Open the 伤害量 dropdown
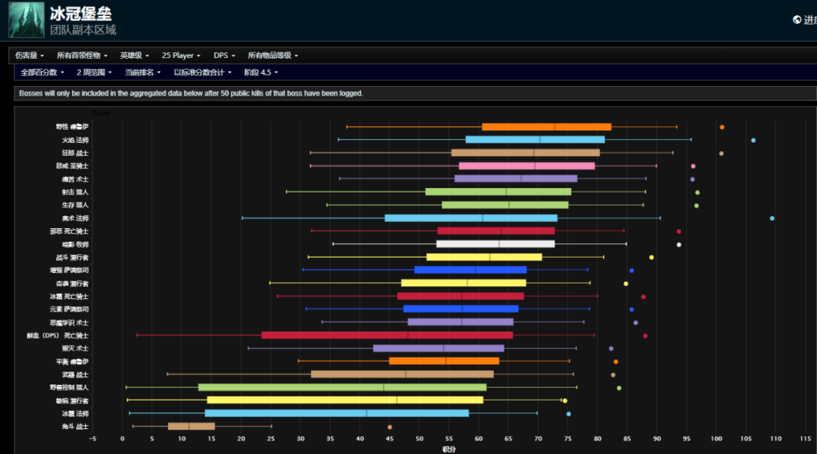This screenshot has height=454, width=817. [30, 55]
